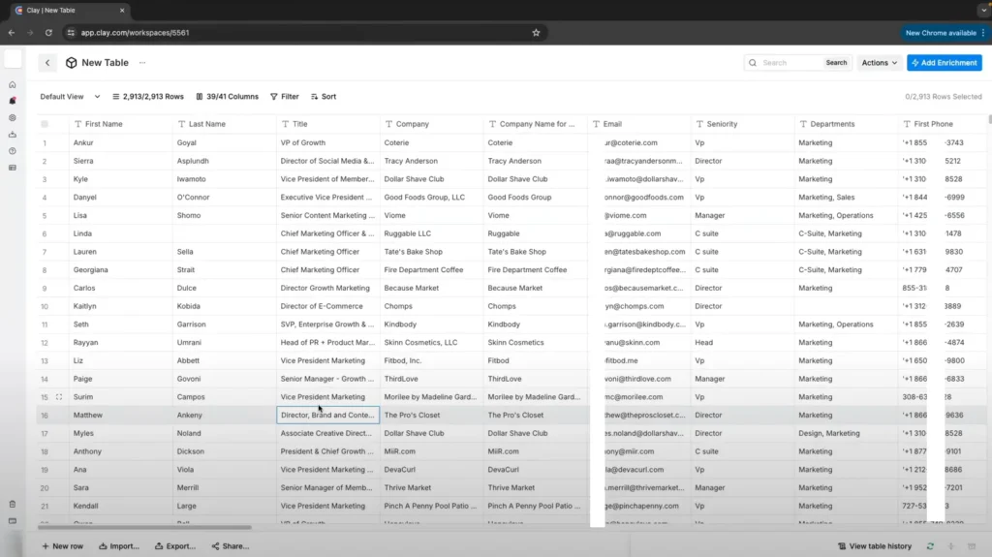Select the 'Director of E-Commerce' title cell

(328, 306)
